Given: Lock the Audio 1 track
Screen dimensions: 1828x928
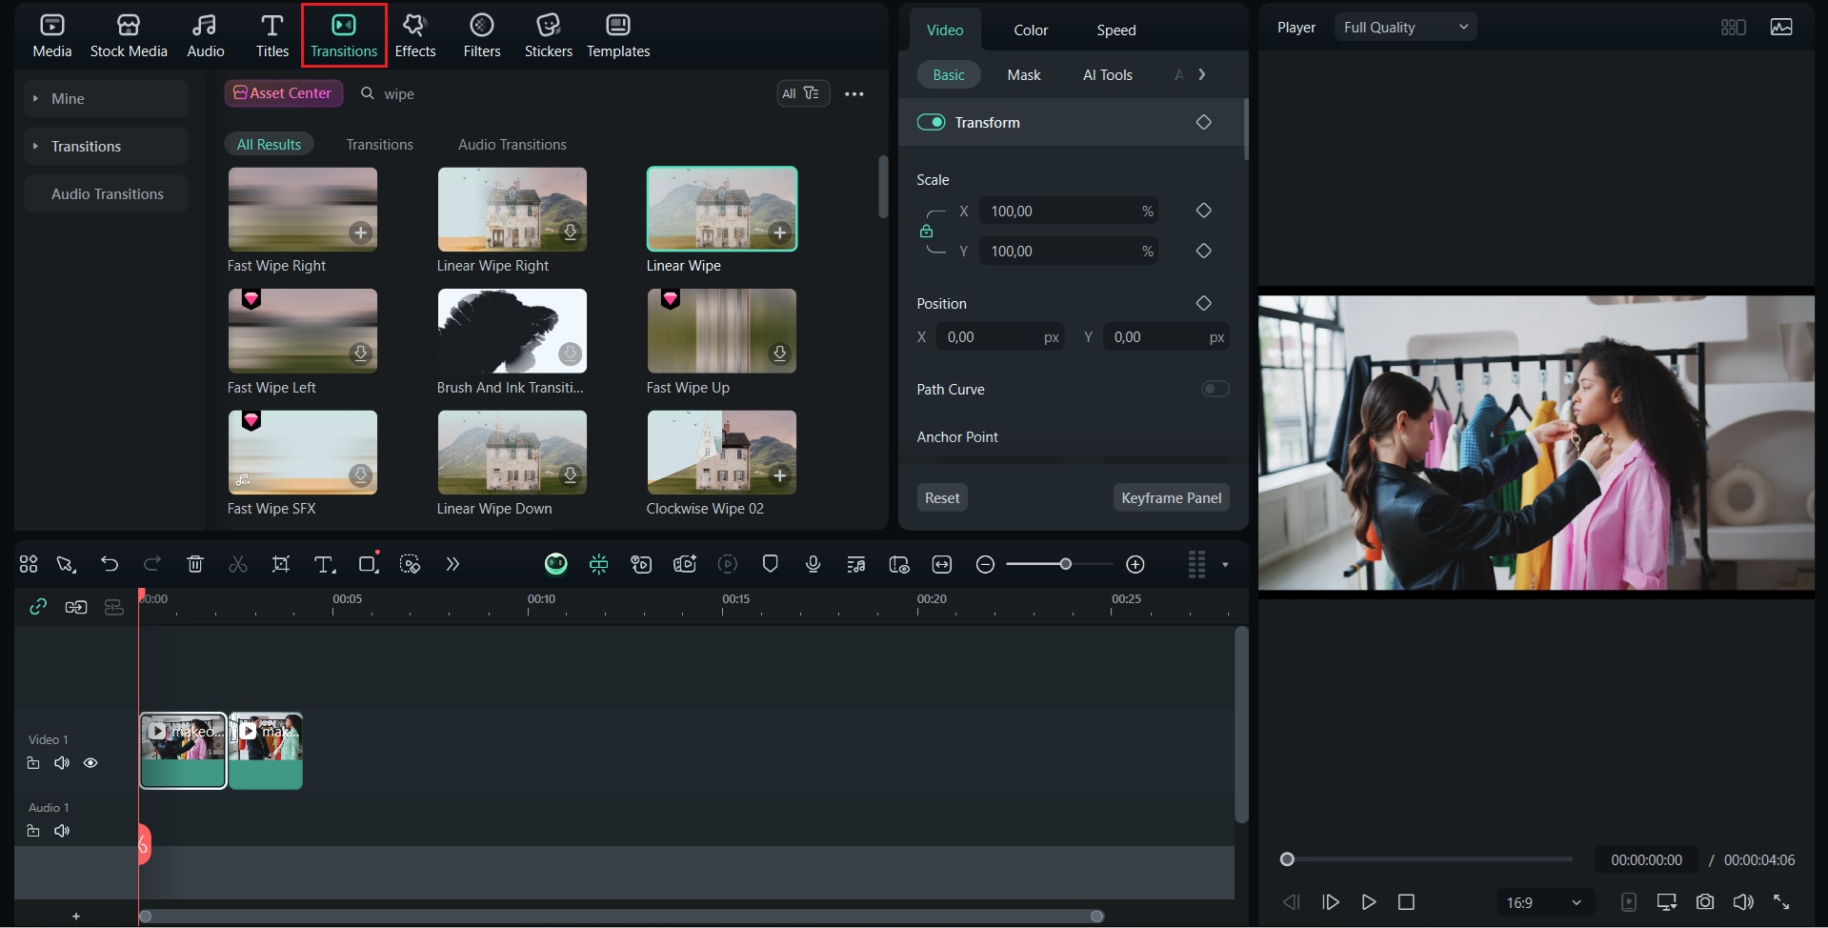Looking at the screenshot, I should pyautogui.click(x=33, y=831).
